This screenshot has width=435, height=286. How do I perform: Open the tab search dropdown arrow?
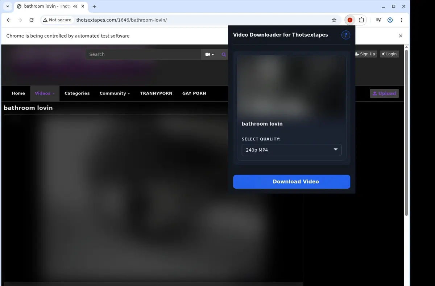8,7
